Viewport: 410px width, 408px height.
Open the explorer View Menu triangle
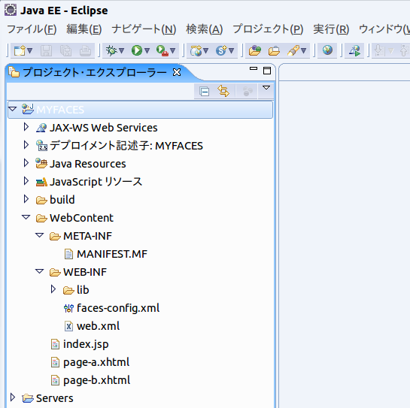click(266, 87)
